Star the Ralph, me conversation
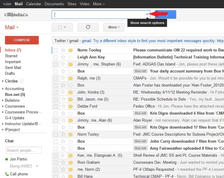 coord(63,78)
